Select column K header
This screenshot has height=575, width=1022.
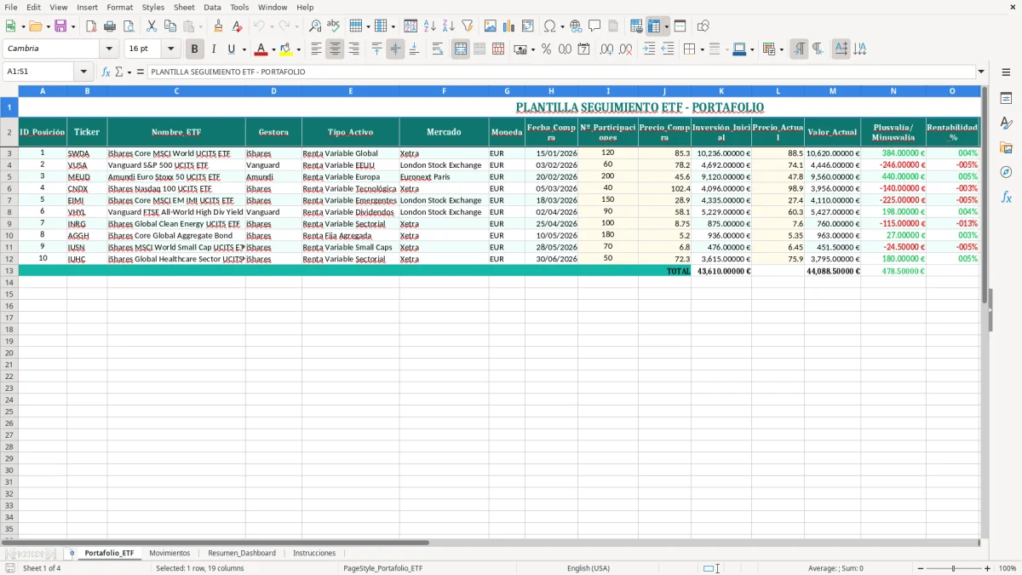tap(721, 90)
